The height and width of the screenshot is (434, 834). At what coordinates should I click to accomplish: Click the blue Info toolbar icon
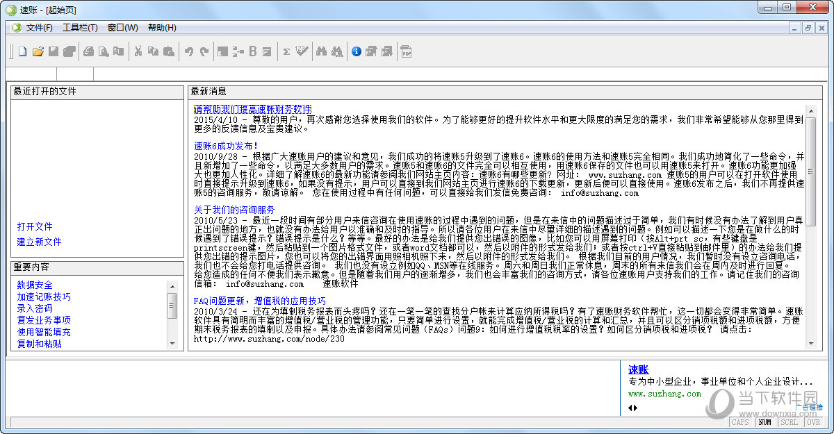(x=357, y=51)
